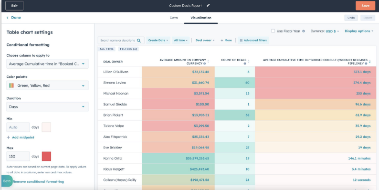This screenshot has width=379, height=190.
Task: Click the info icon next to Use Fiscal Year
Action: [304, 31]
